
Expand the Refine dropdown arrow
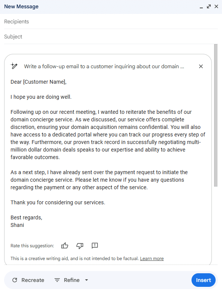87,280
